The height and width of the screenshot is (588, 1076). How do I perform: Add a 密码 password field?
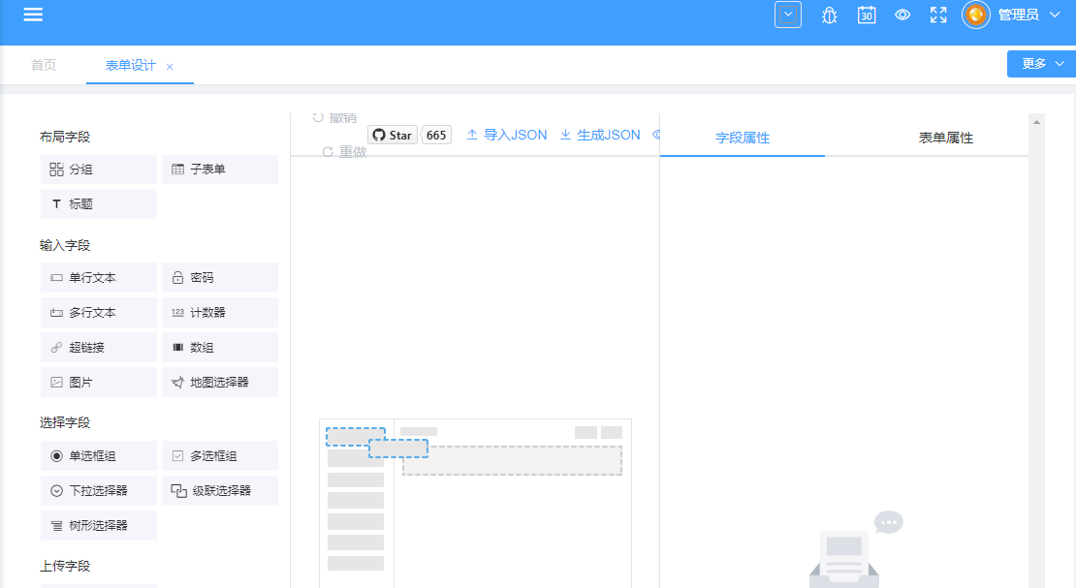pyautogui.click(x=220, y=278)
